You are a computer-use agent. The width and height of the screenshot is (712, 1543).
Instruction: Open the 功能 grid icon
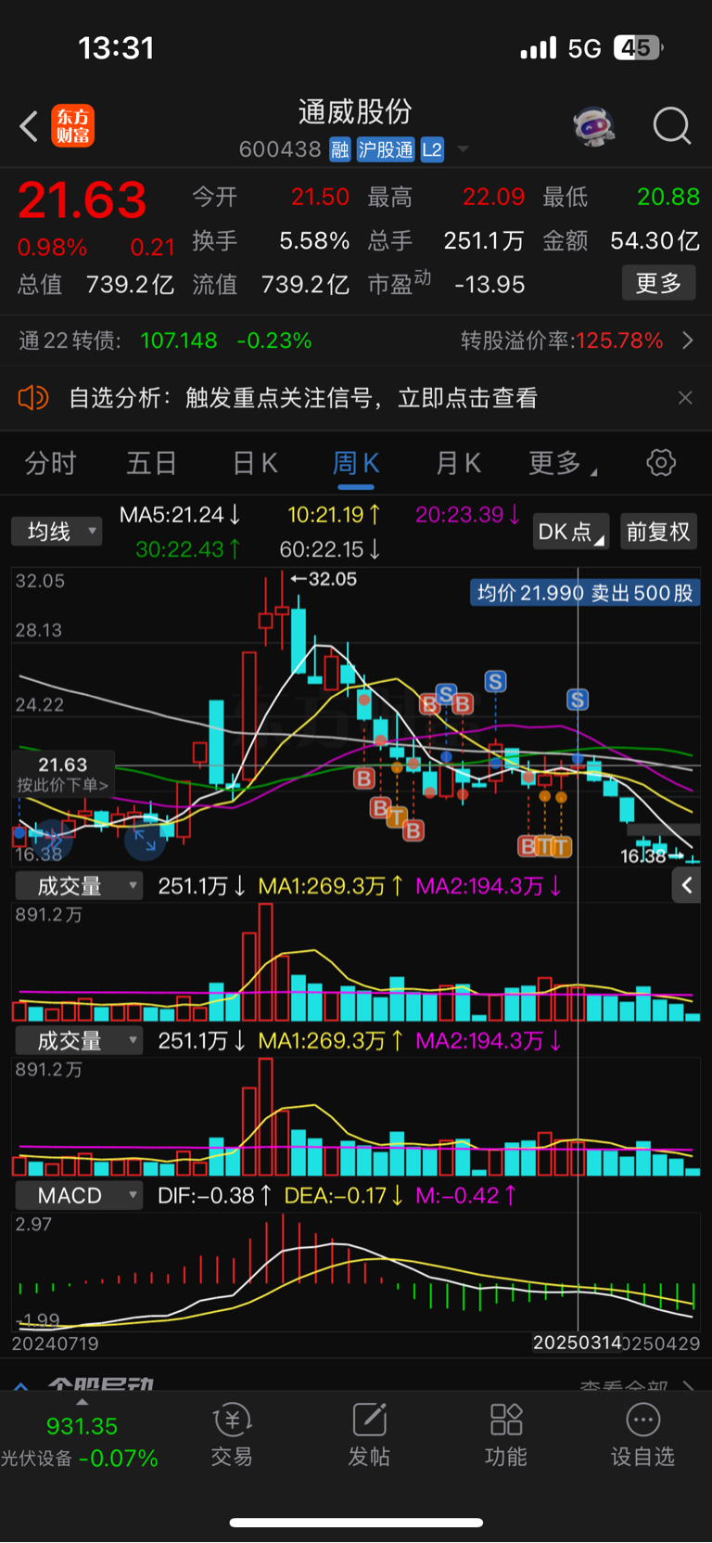click(x=506, y=1420)
